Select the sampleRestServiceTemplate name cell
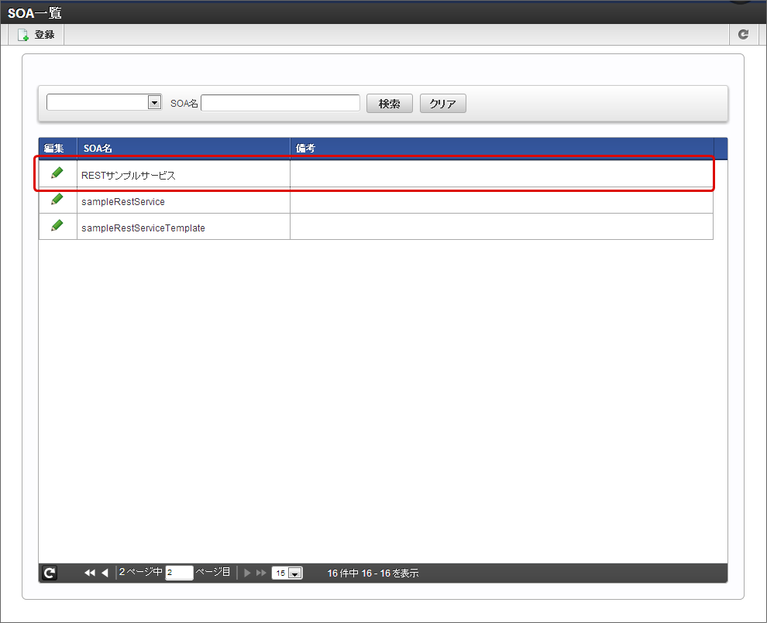Screen dimensions: 767x623 point(184,228)
